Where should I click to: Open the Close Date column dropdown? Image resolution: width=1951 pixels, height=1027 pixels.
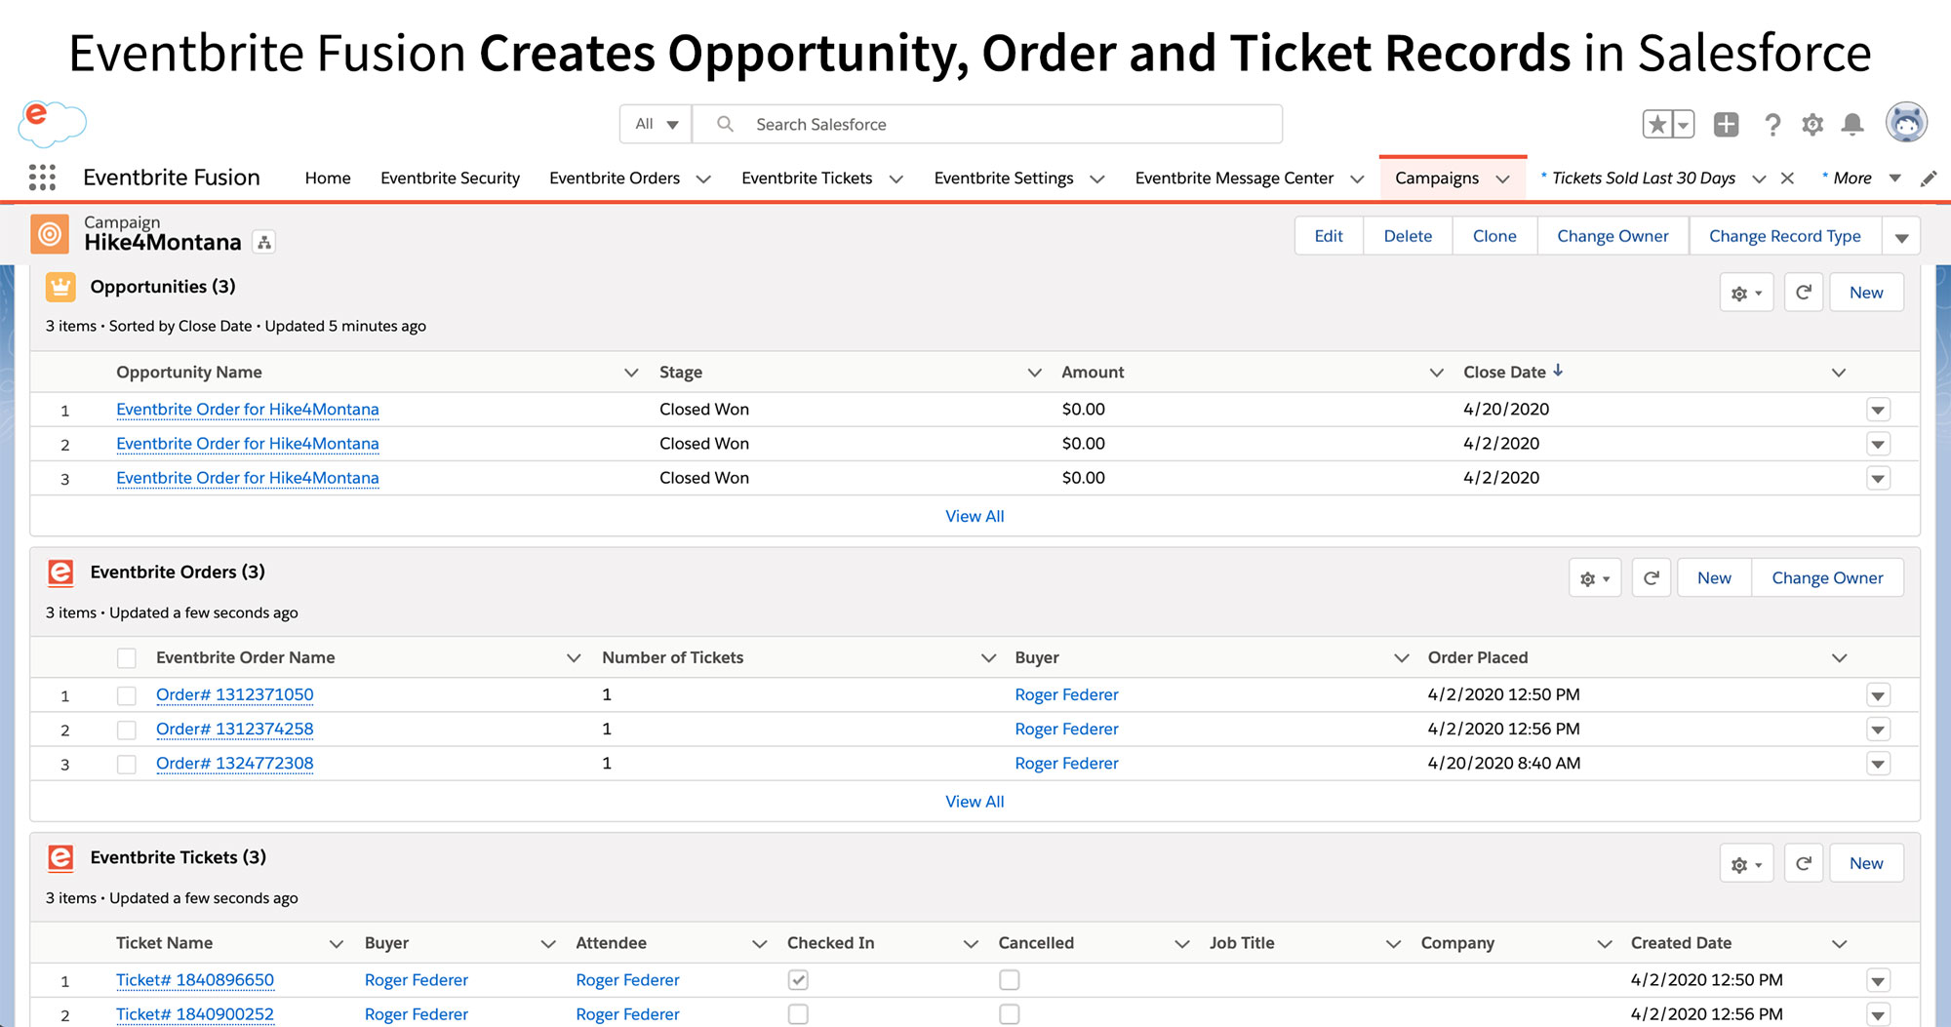[x=1839, y=372]
